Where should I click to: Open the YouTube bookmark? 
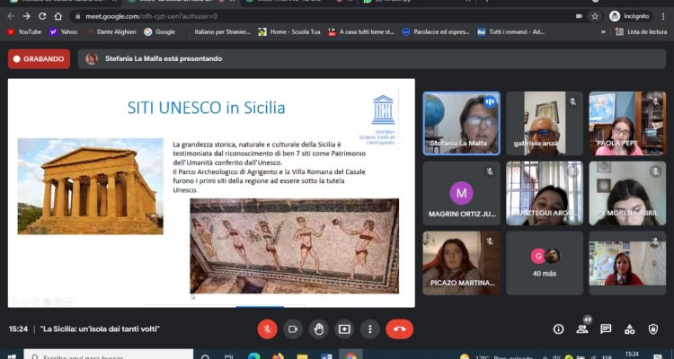[x=24, y=31]
